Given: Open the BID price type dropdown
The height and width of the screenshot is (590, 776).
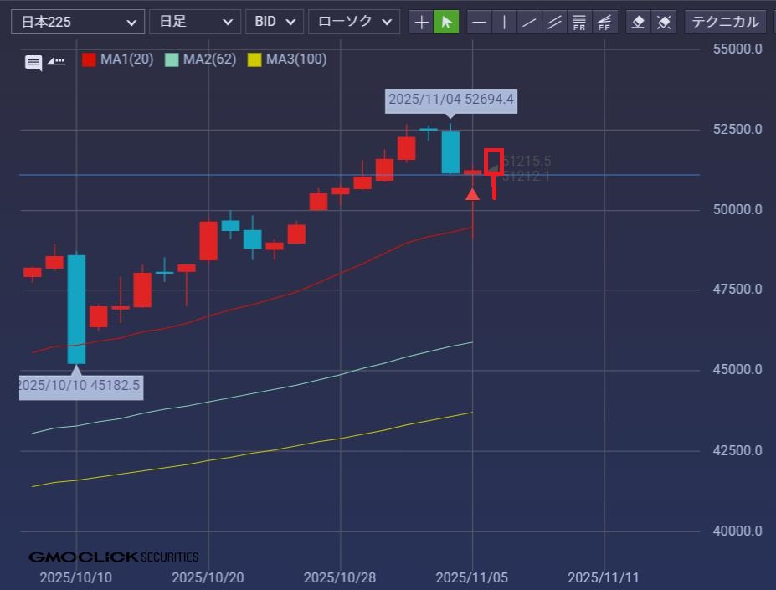Looking at the screenshot, I should click(x=275, y=23).
